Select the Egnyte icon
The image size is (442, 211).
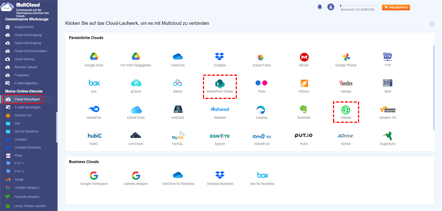click(220, 139)
